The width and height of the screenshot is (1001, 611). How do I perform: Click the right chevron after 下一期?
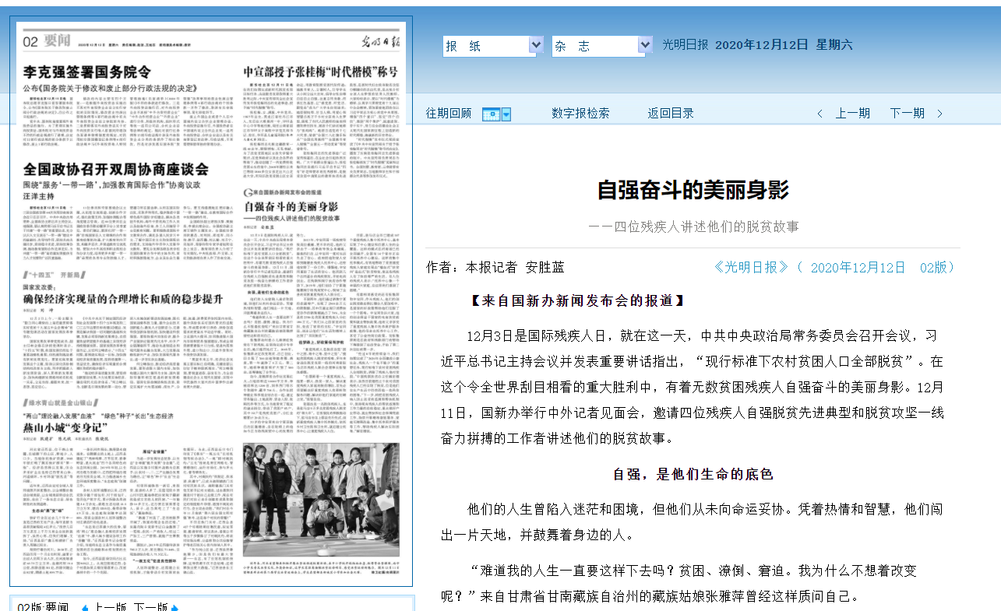point(939,114)
